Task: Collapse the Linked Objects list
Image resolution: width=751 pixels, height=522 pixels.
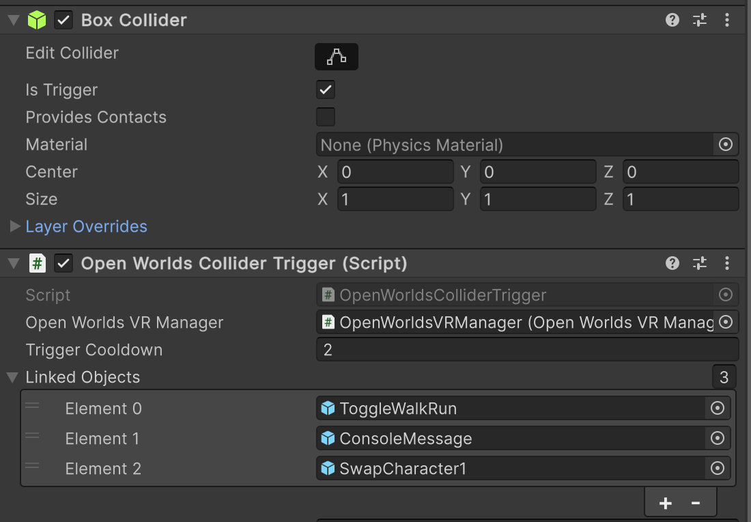Action: pyautogui.click(x=12, y=377)
